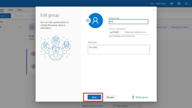Close the Edit group dialog
The height and width of the screenshot is (108, 192).
[154, 10]
